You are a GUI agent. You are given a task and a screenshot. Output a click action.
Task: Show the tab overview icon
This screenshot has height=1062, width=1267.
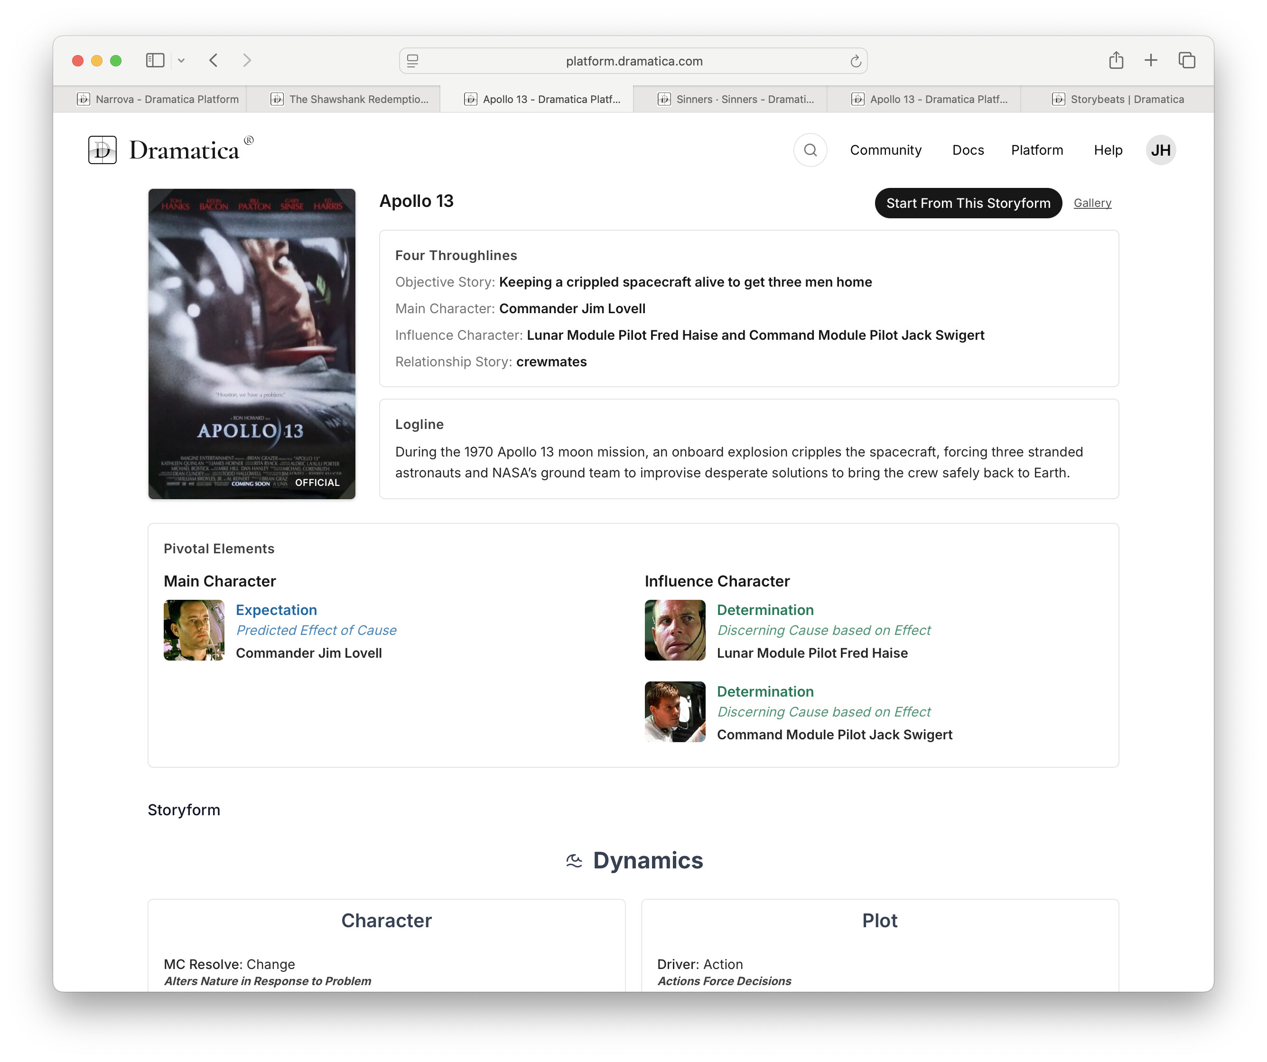click(1186, 60)
